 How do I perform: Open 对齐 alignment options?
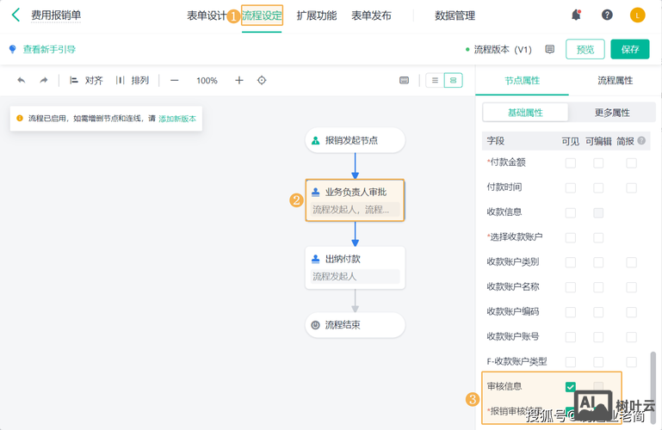tap(86, 80)
